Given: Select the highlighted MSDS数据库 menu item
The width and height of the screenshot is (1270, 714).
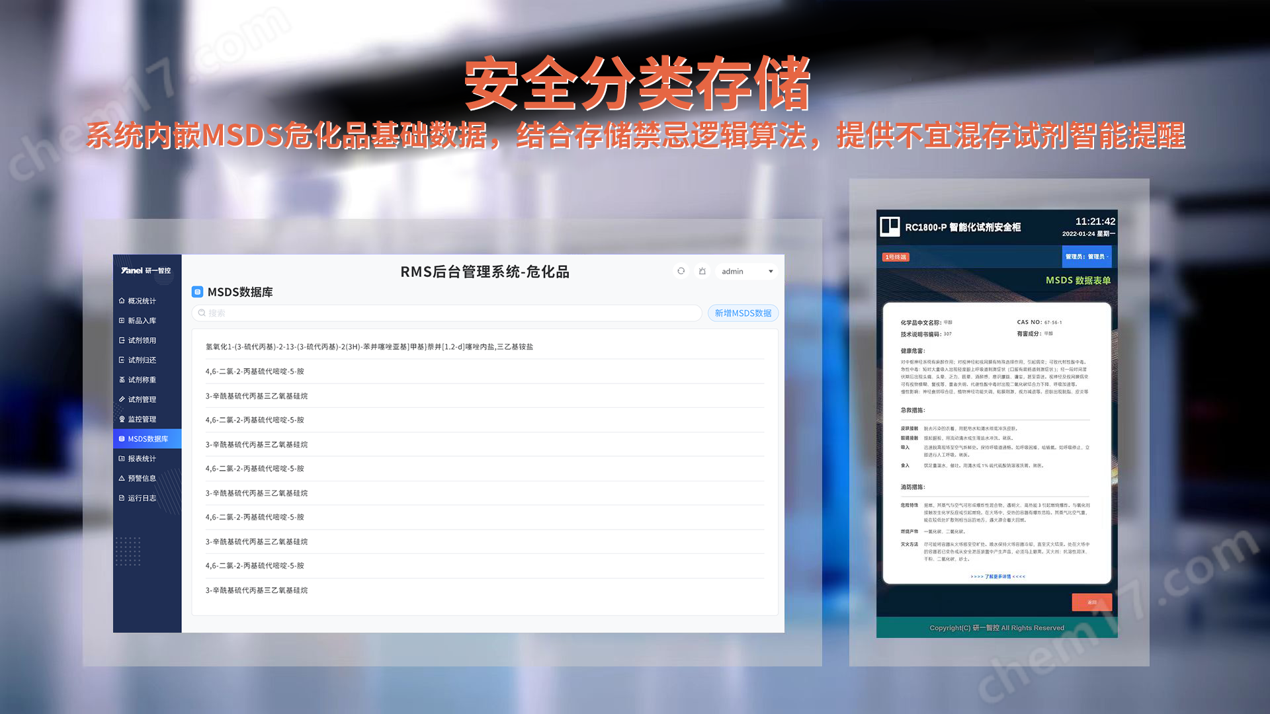Looking at the screenshot, I should [x=147, y=439].
